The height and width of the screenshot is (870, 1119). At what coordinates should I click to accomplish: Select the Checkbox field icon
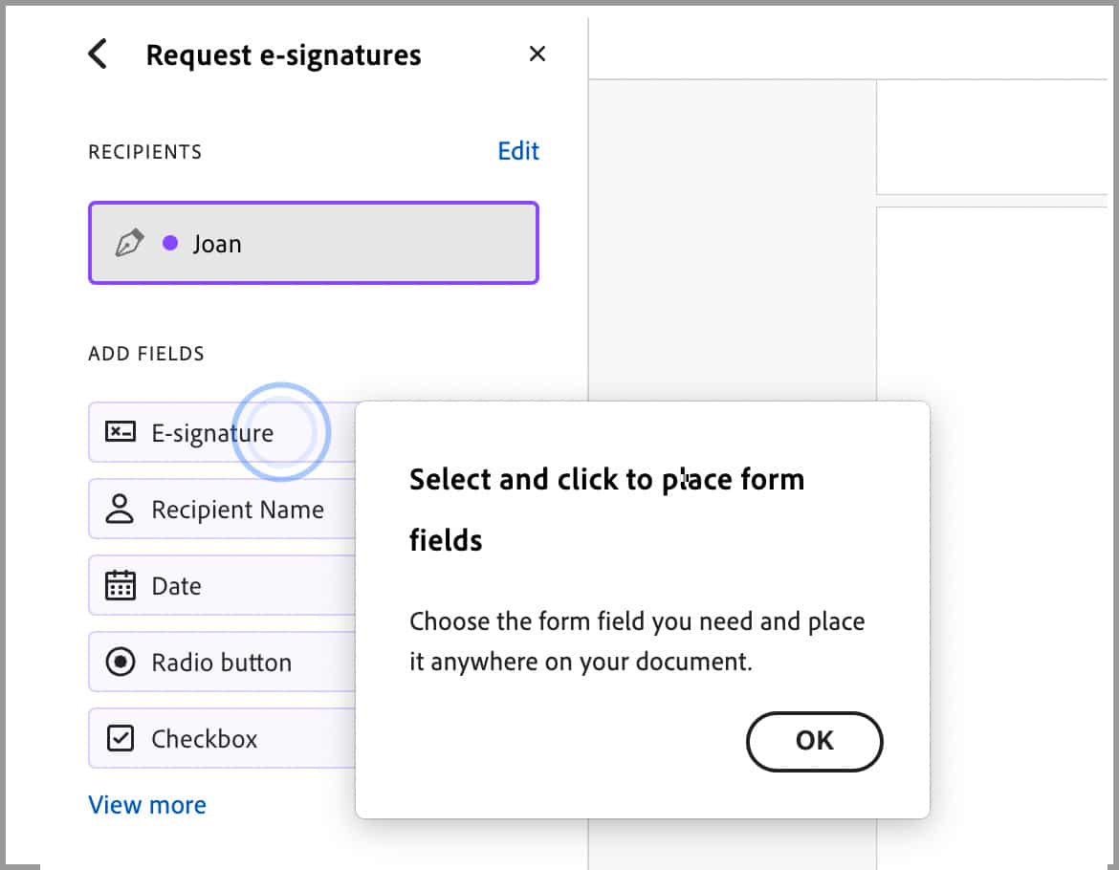(118, 738)
